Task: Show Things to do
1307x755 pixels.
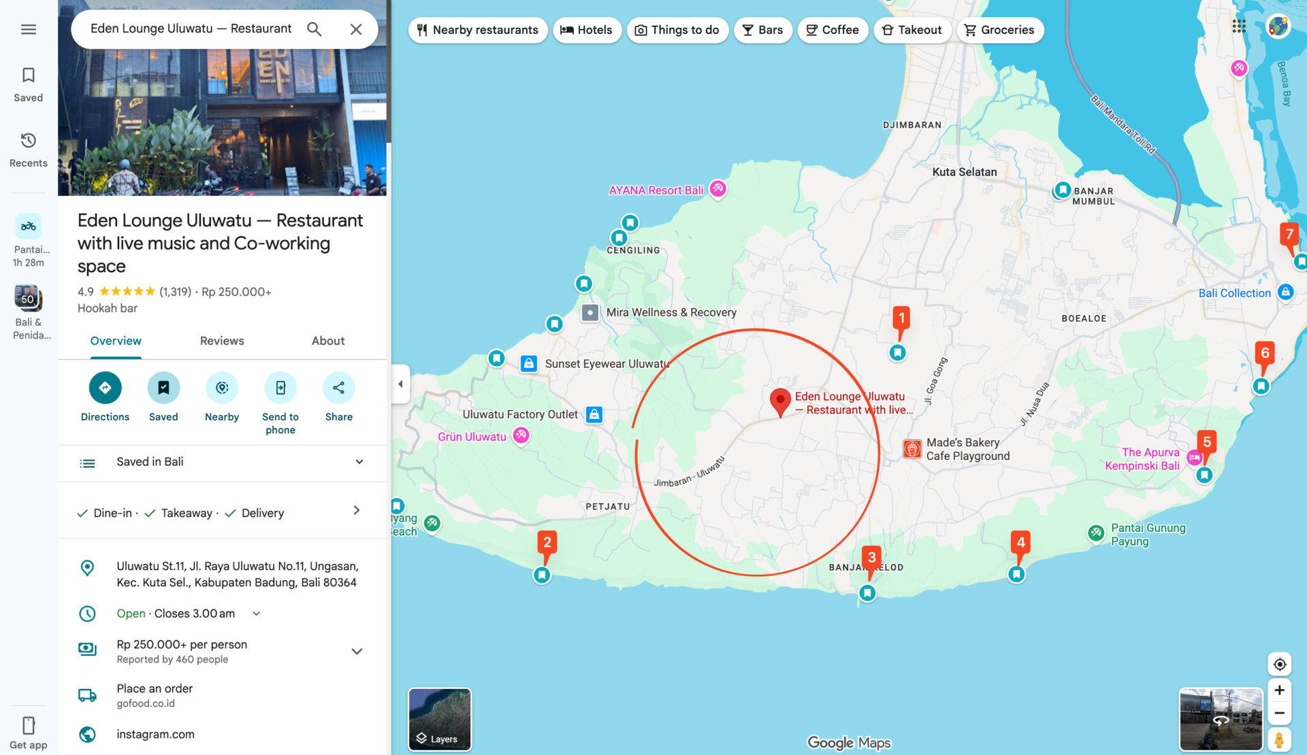Action: [x=677, y=30]
